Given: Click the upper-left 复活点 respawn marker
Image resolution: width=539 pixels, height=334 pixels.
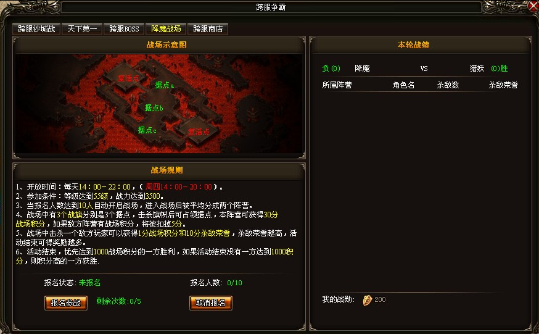Looking at the screenshot, I should pos(128,78).
